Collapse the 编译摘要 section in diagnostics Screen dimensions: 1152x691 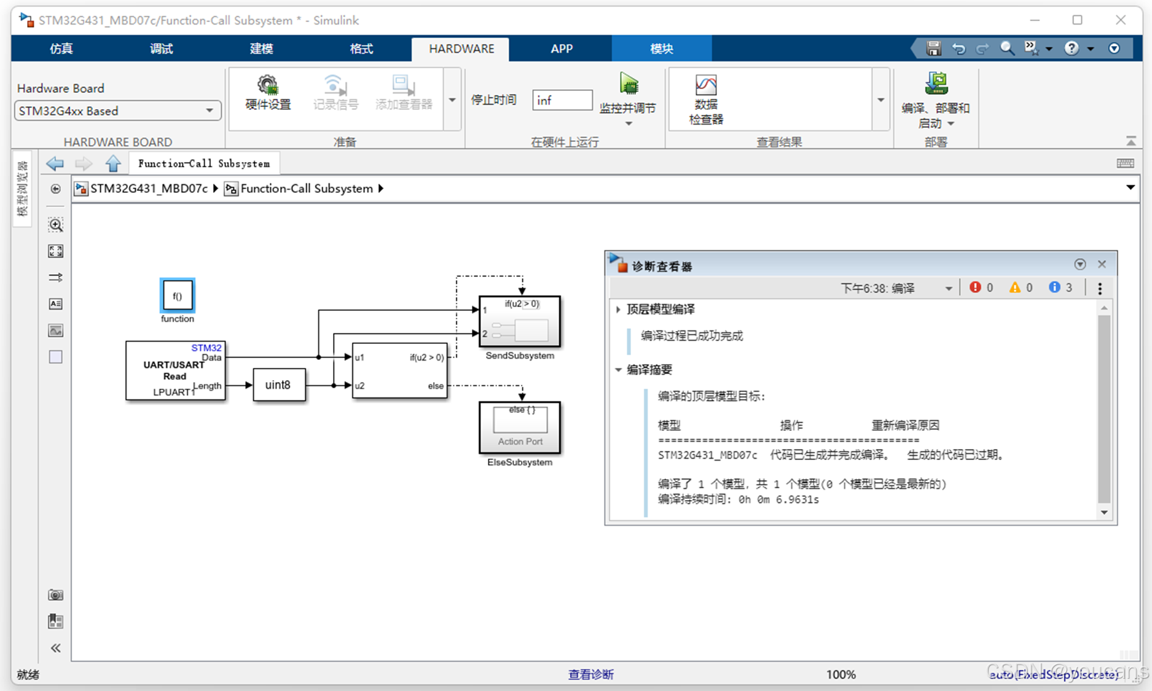(x=618, y=370)
